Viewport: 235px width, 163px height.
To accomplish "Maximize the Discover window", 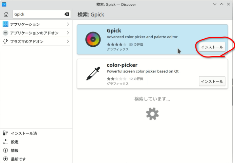I will pos(221,4).
